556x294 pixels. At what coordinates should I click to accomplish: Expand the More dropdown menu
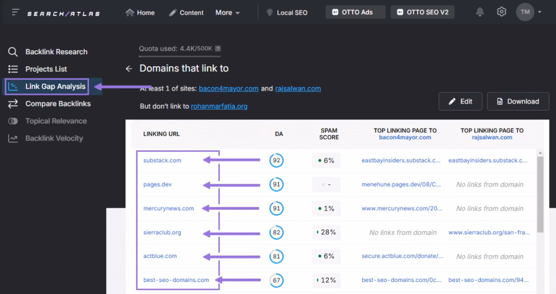228,12
